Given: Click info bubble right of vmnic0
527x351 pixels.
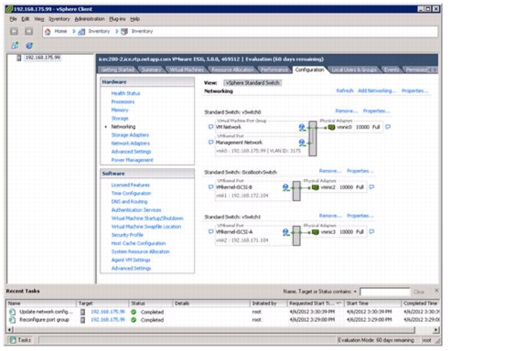Looking at the screenshot, I should pos(388,127).
